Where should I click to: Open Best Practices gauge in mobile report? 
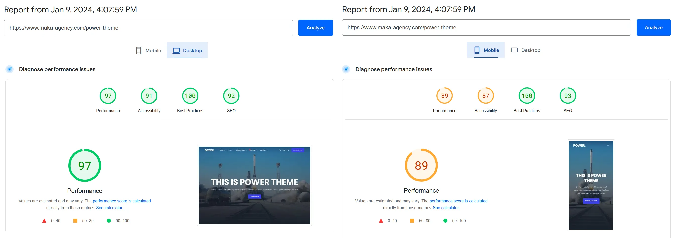pyautogui.click(x=527, y=96)
